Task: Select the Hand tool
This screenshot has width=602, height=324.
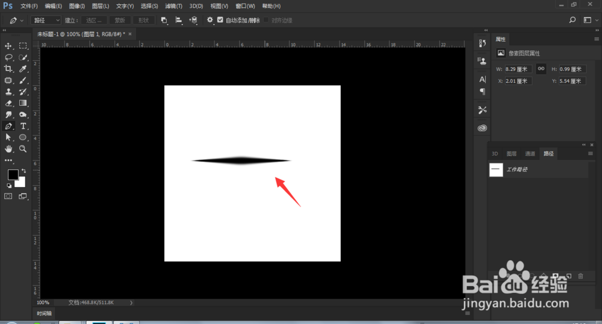Action: (8, 148)
